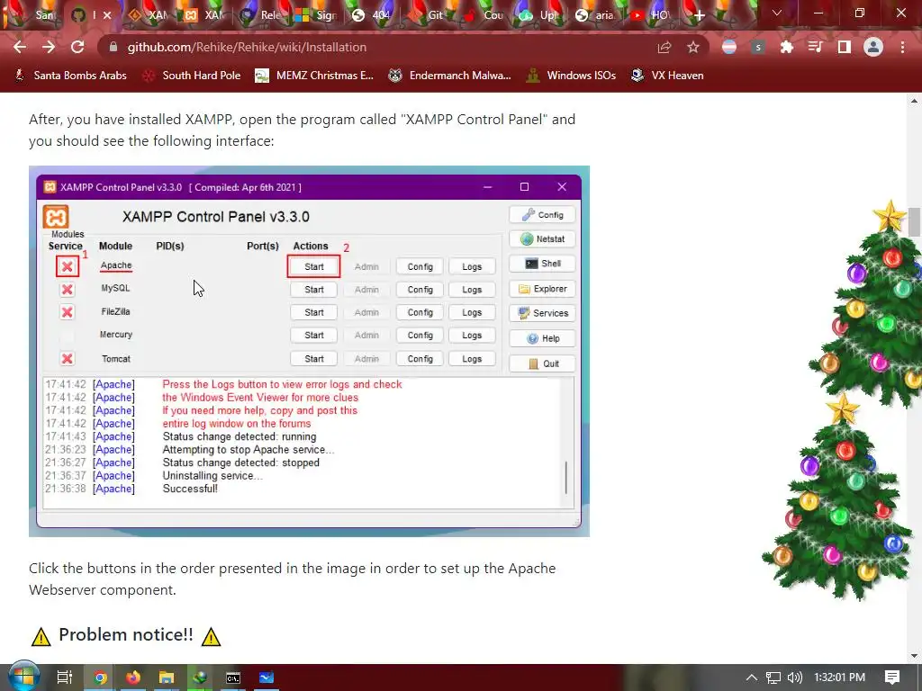Image resolution: width=922 pixels, height=691 pixels.
Task: Share this page using the address bar icon
Action: [664, 47]
